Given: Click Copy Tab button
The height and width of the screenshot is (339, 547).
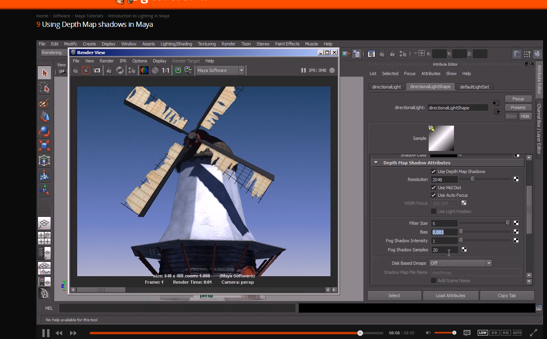Looking at the screenshot, I should (507, 296).
